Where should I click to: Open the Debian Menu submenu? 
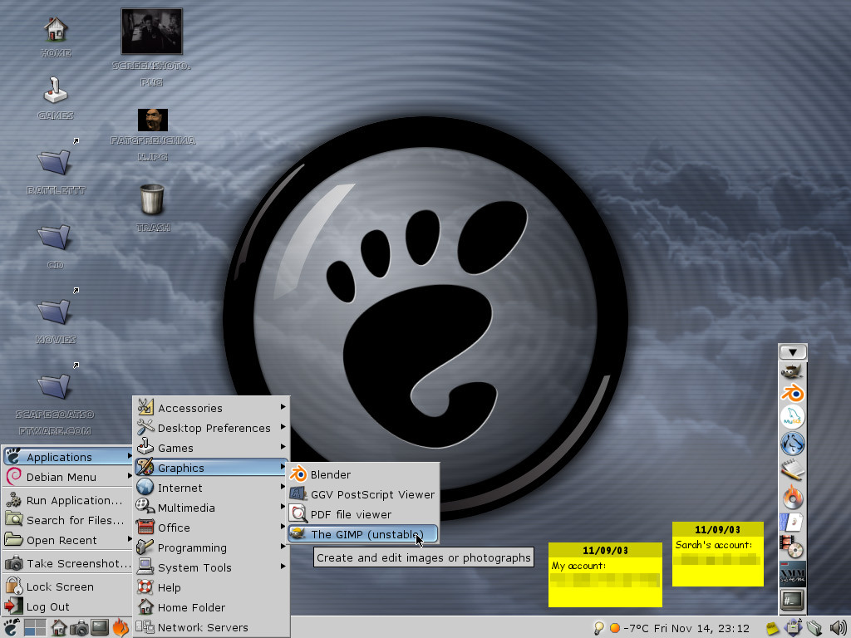68,477
